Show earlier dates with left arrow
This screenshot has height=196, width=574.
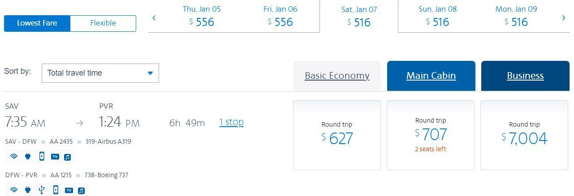pyautogui.click(x=154, y=18)
